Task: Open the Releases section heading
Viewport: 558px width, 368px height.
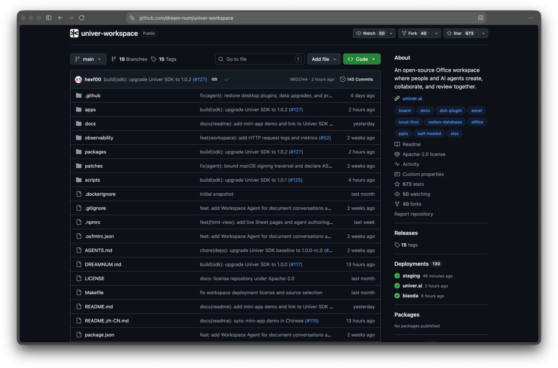Action: (x=406, y=233)
